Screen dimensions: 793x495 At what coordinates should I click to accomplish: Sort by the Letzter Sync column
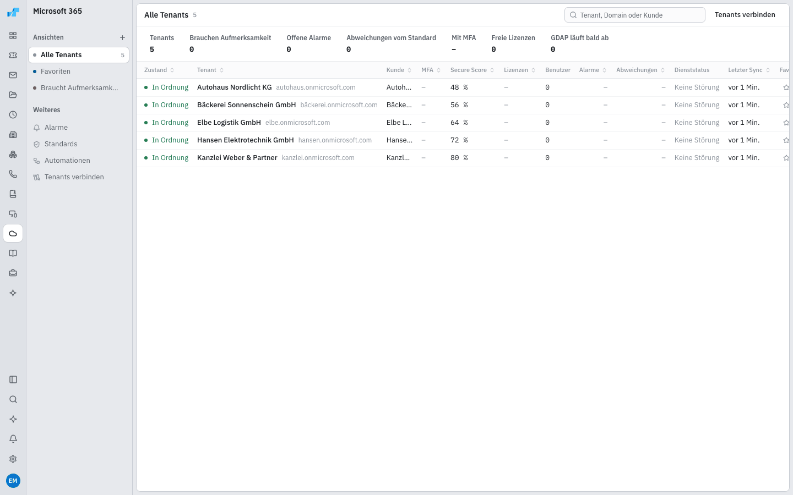749,70
